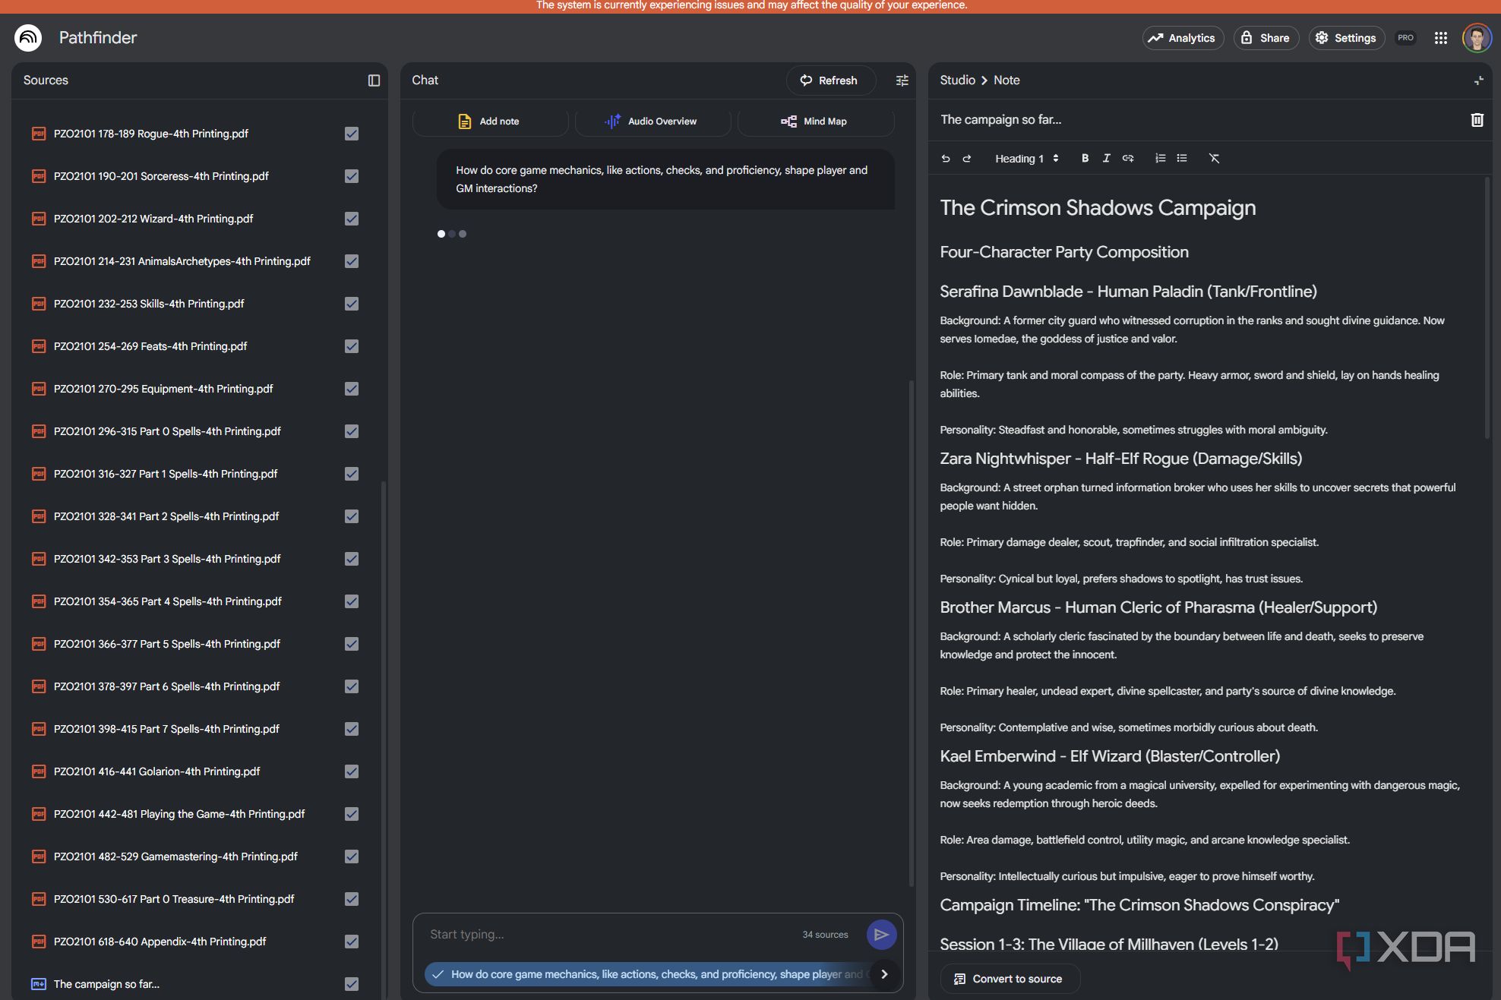This screenshot has width=1501, height=1000.
Task: Uncheck the Skills-4th Printing.pdf source
Action: point(352,304)
